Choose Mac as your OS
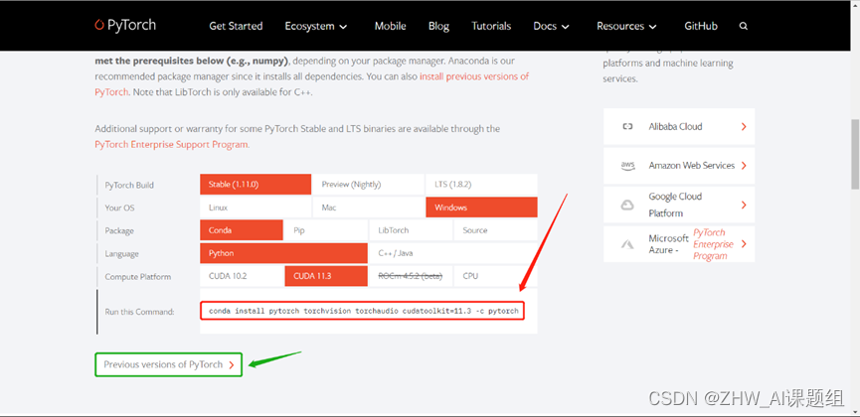 [369, 208]
